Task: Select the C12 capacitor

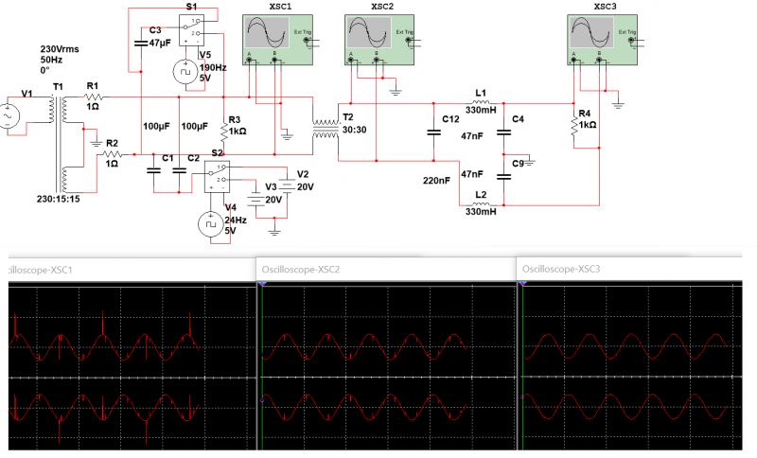Action: [x=434, y=132]
